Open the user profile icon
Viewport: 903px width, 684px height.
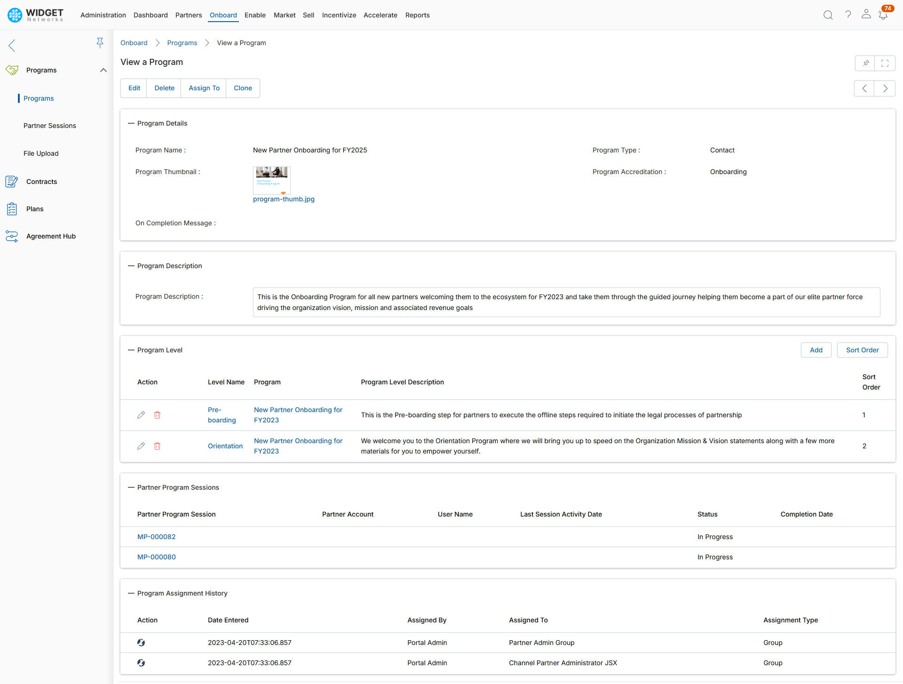tap(866, 14)
